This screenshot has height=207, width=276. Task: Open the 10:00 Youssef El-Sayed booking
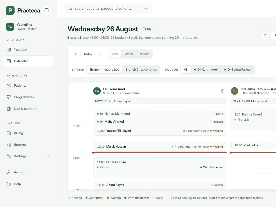coord(160,131)
